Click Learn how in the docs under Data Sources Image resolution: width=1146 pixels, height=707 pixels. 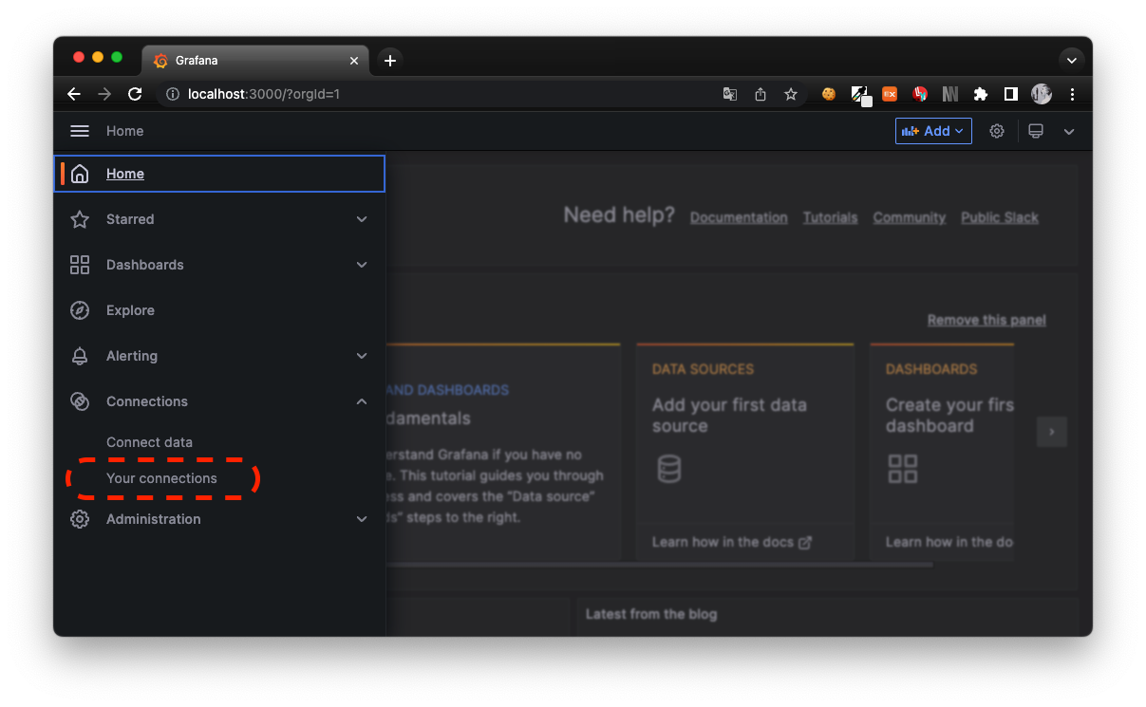732,542
